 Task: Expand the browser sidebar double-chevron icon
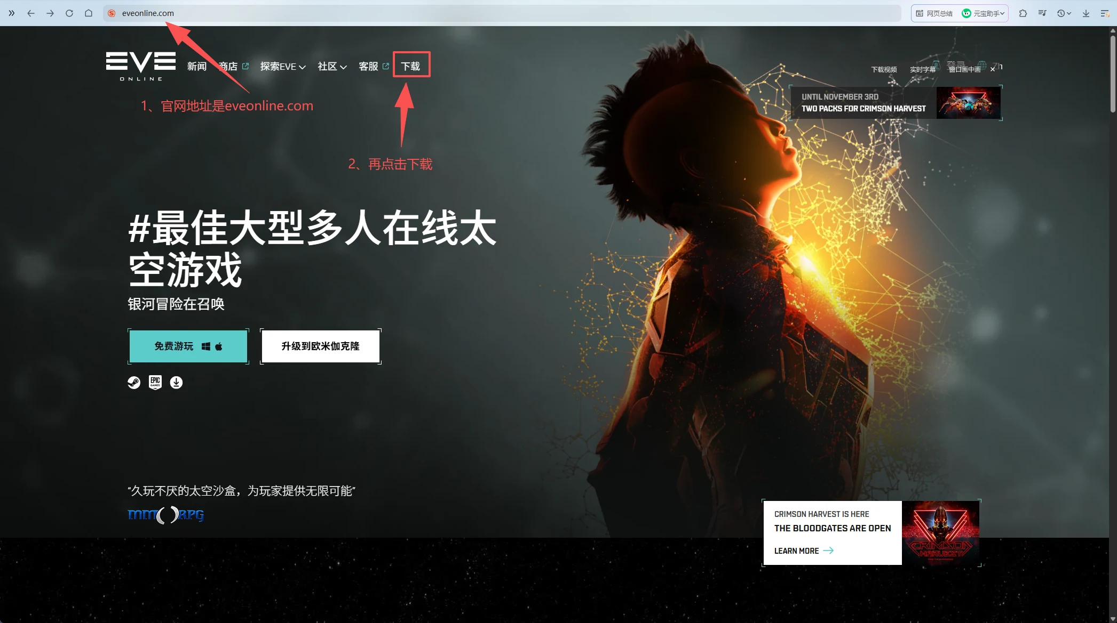(x=11, y=13)
